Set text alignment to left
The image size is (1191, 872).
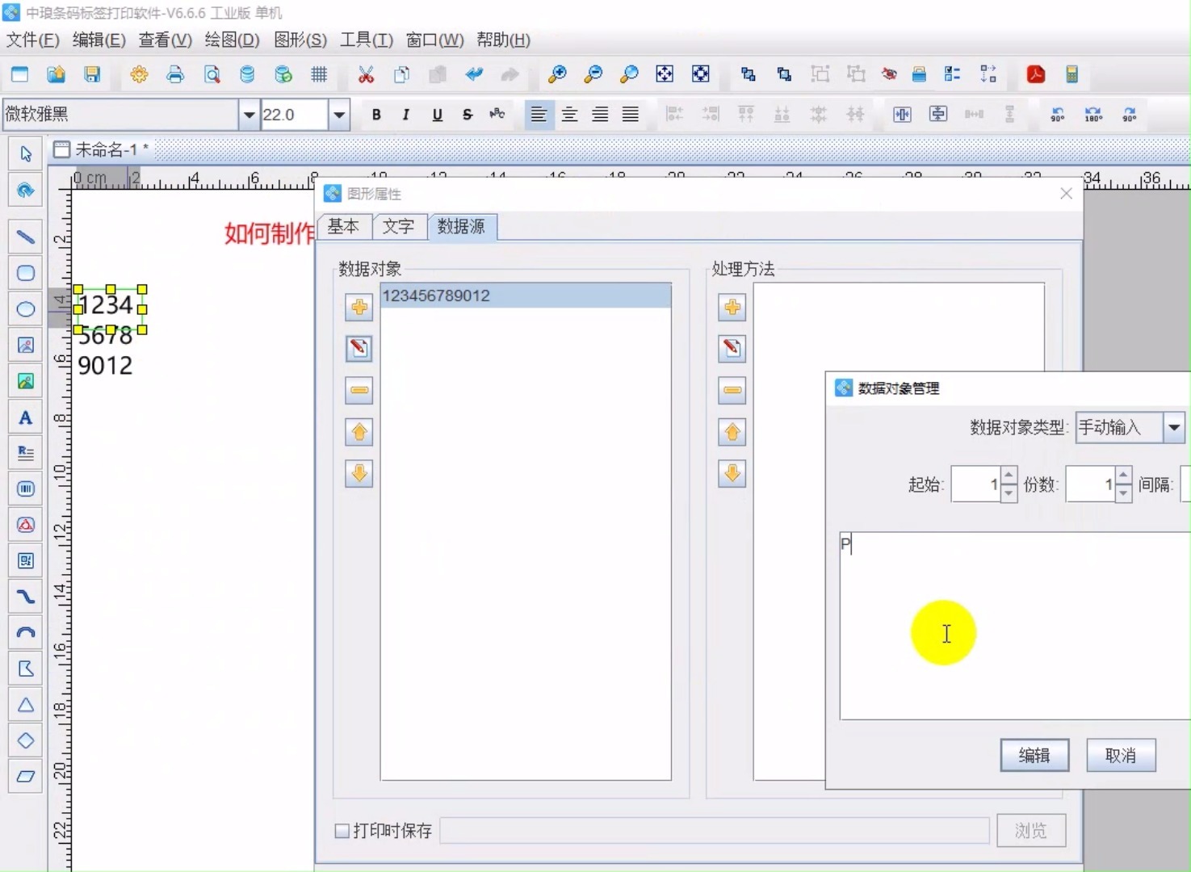539,115
